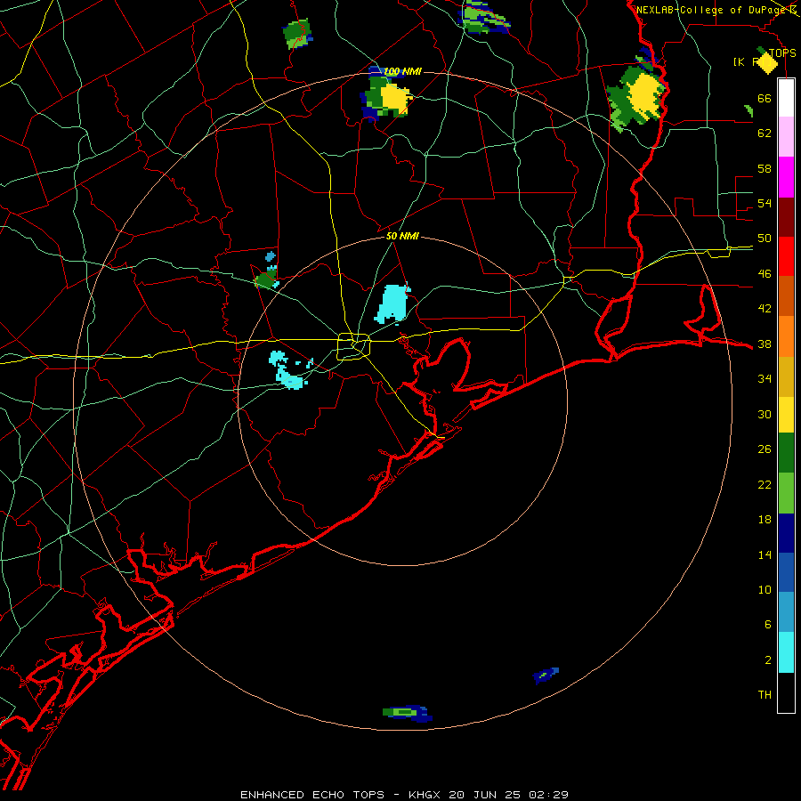Click the white swatch in the legend
The width and height of the screenshot is (801, 801).
click(786, 98)
